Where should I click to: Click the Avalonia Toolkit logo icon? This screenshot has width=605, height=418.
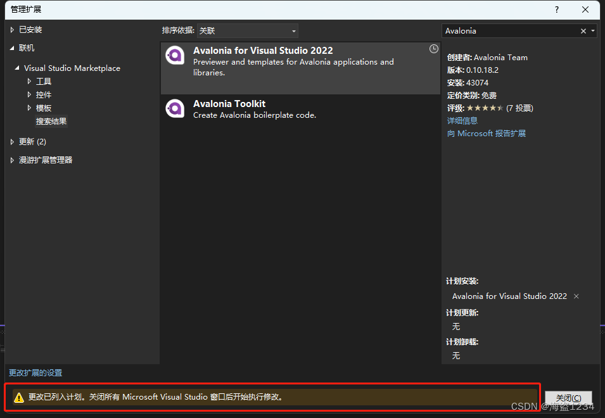point(175,108)
